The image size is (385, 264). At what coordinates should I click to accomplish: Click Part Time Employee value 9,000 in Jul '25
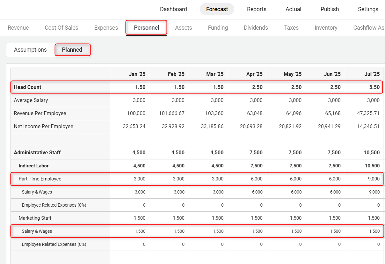pos(374,179)
